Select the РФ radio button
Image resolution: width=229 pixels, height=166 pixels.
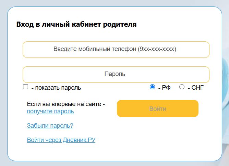[x=152, y=87]
